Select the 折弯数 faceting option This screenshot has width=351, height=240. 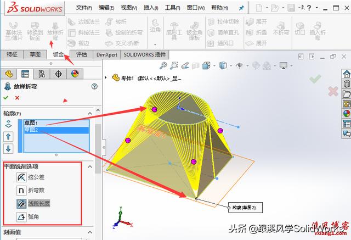click(x=21, y=190)
